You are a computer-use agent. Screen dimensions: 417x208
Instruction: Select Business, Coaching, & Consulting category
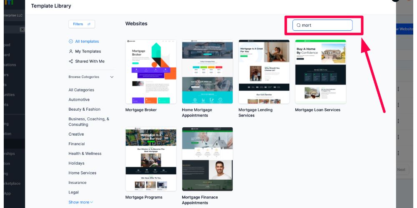pyautogui.click(x=89, y=122)
